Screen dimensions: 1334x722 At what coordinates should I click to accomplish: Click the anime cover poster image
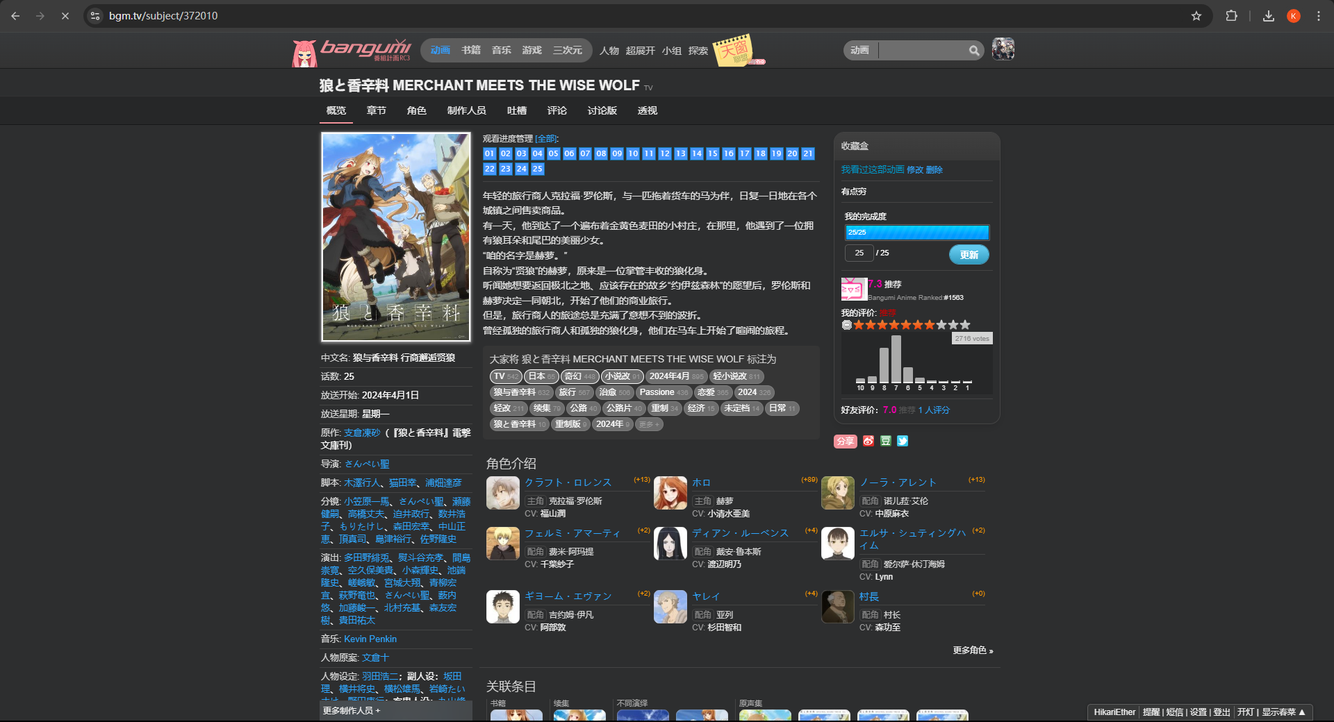click(396, 237)
